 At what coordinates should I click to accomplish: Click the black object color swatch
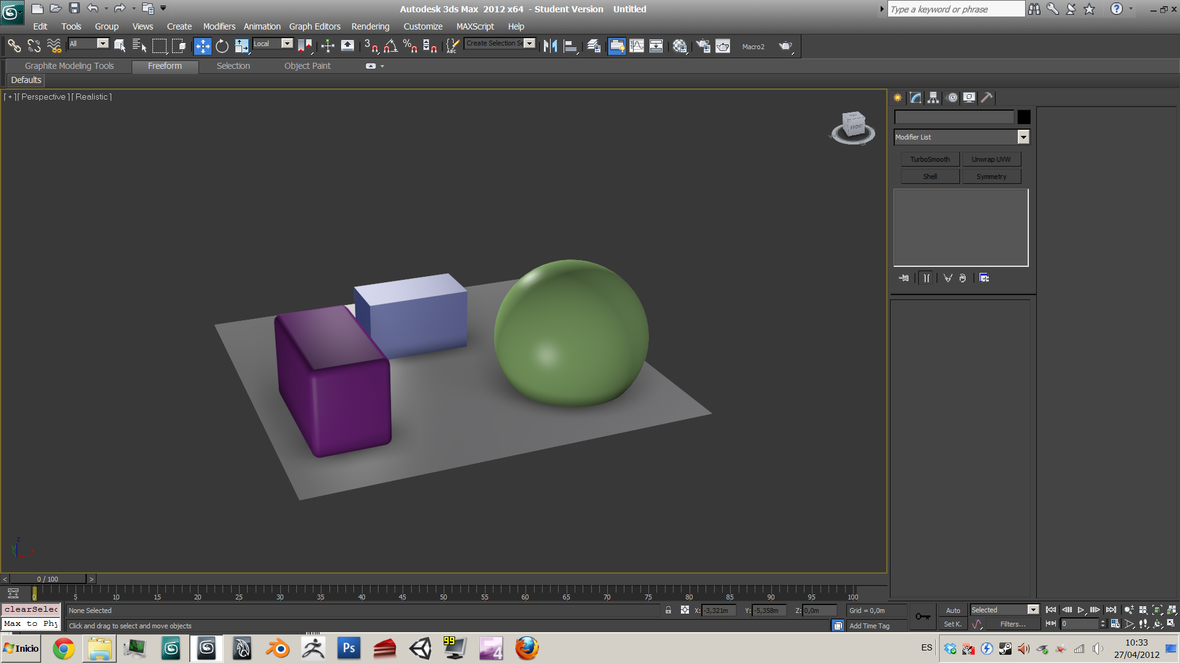(1023, 117)
